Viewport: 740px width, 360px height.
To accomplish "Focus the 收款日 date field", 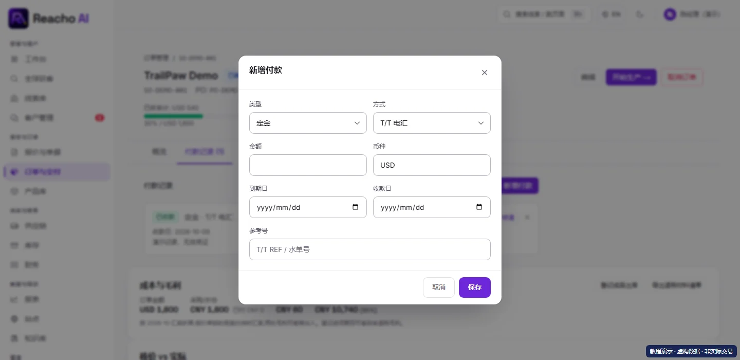I will [432, 207].
